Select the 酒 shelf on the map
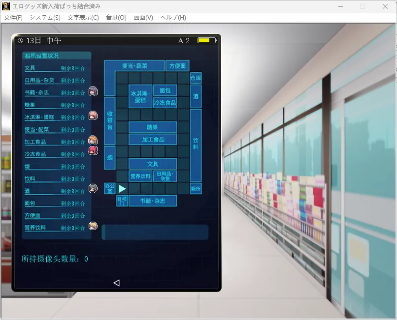397x320 pixels. pos(196,96)
